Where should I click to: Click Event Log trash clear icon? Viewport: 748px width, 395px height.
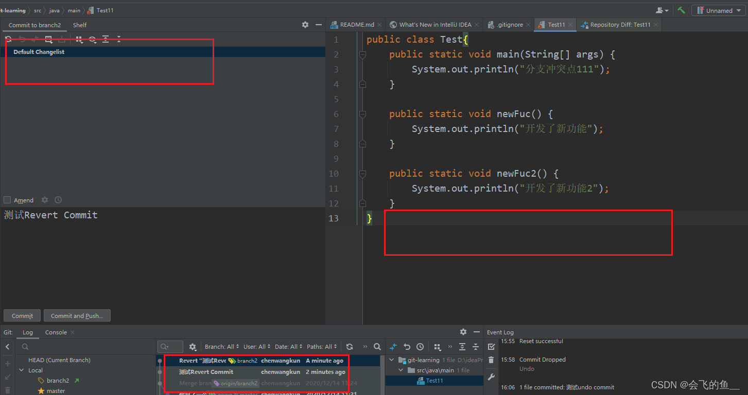coord(491,360)
